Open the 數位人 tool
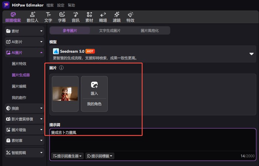This screenshot has width=259, height=166. coord(32,17)
